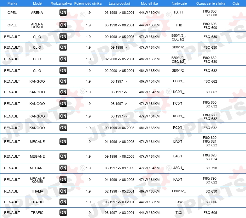Select the 'LA0/1_' body cell
This screenshot has width=246, height=218.
click(x=179, y=156)
